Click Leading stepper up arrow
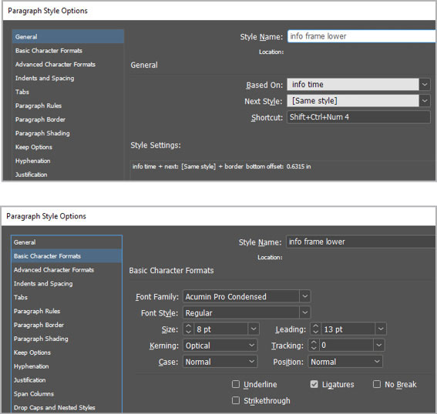 [x=315, y=326]
